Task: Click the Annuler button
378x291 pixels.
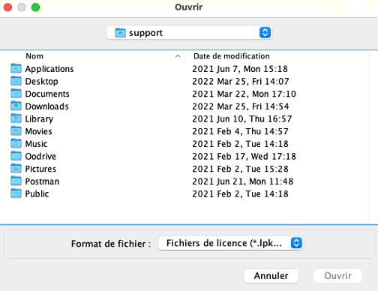Action: 271,276
